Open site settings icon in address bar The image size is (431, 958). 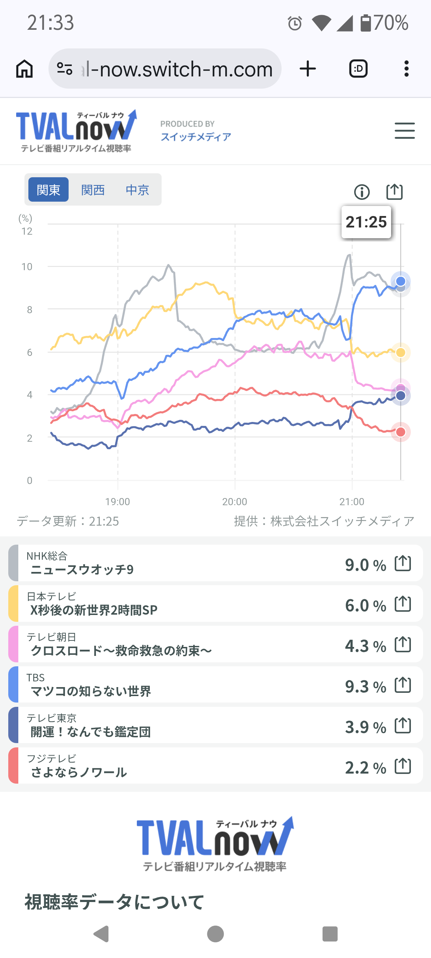(x=65, y=69)
